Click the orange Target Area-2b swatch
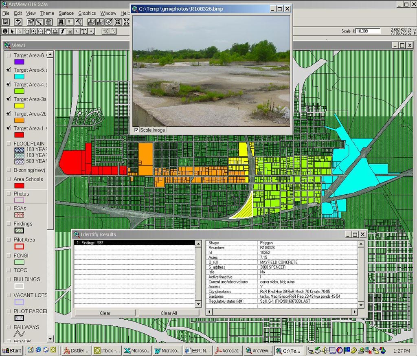Viewport: 417px width, 356px height. pos(19,120)
